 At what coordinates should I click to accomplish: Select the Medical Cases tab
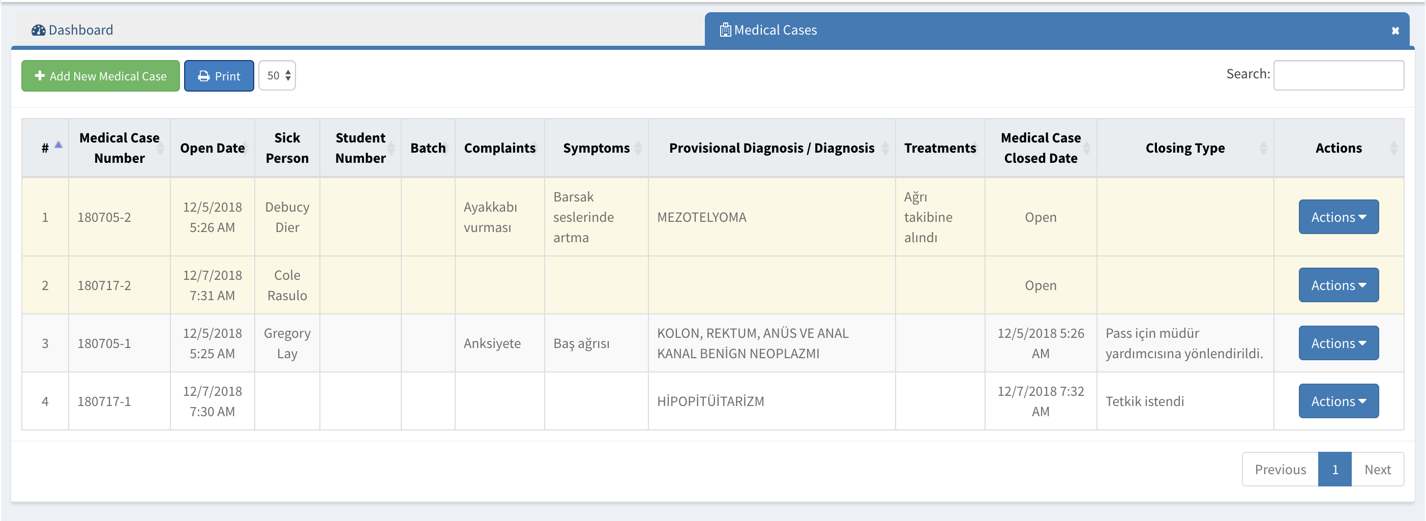click(x=775, y=30)
